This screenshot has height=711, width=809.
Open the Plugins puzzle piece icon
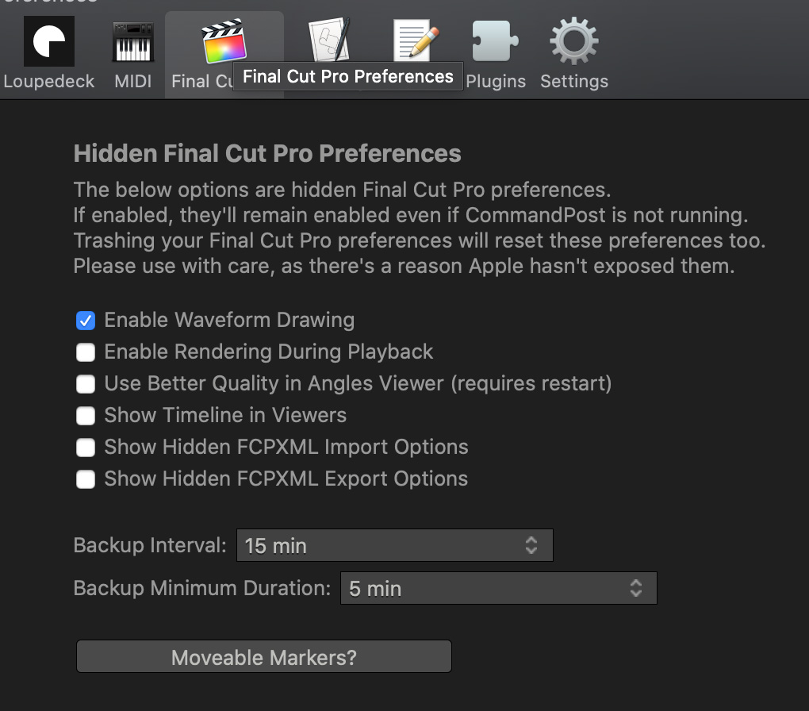click(x=495, y=41)
